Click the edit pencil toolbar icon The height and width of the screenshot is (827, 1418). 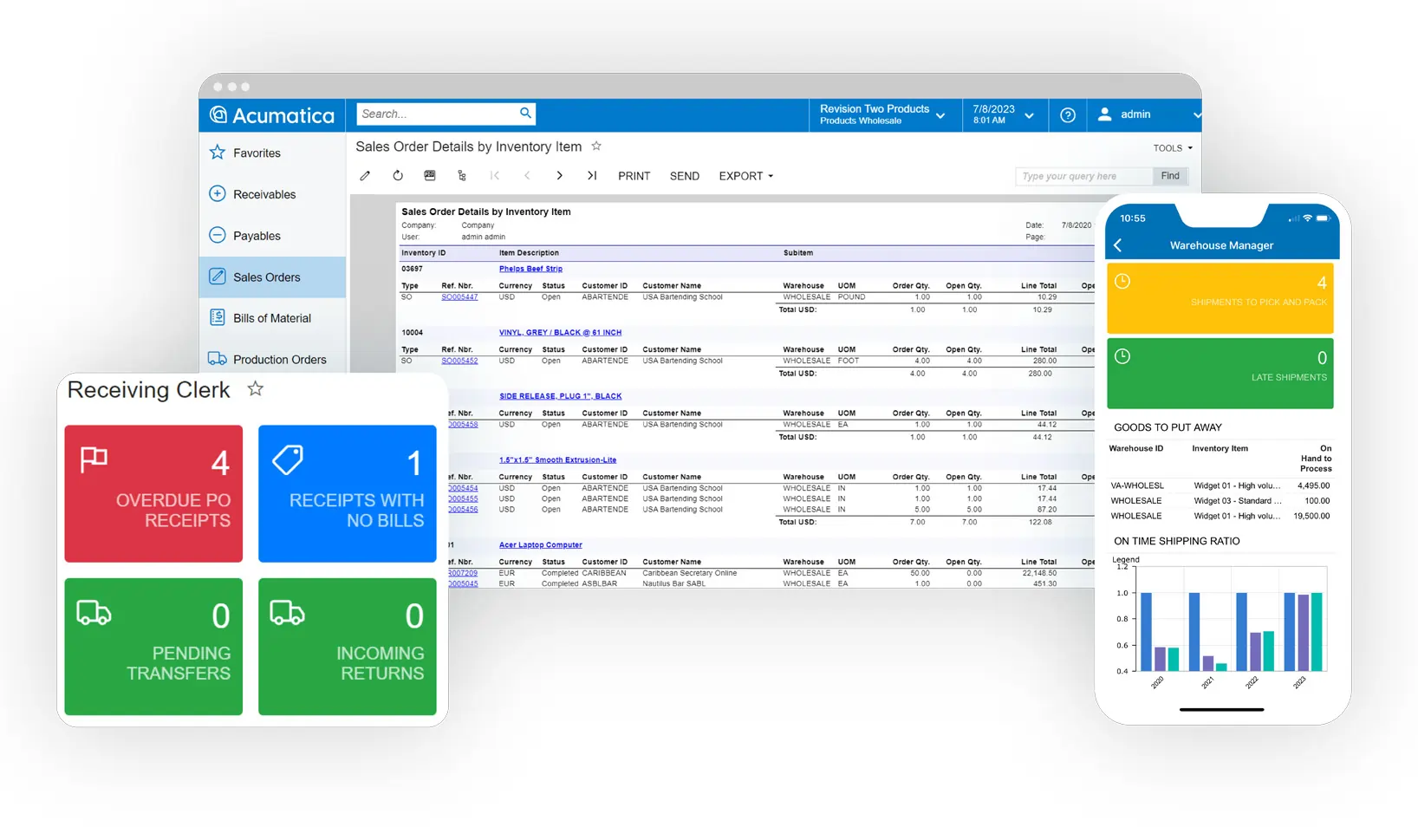click(x=365, y=176)
